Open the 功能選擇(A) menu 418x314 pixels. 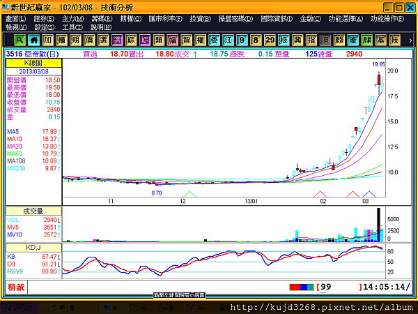coord(346,19)
